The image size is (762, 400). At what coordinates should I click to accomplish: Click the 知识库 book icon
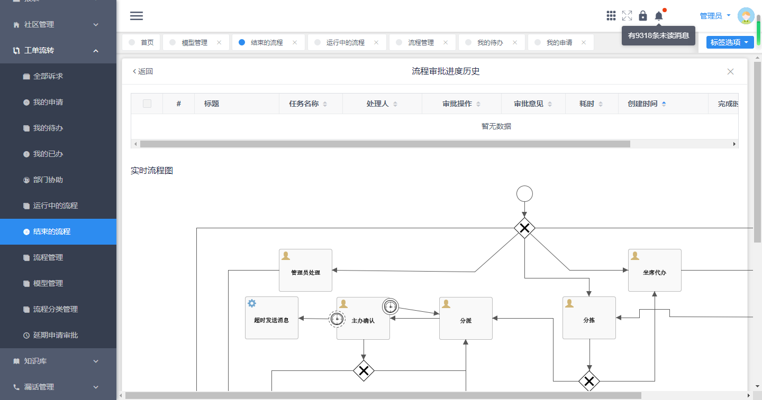tap(16, 361)
